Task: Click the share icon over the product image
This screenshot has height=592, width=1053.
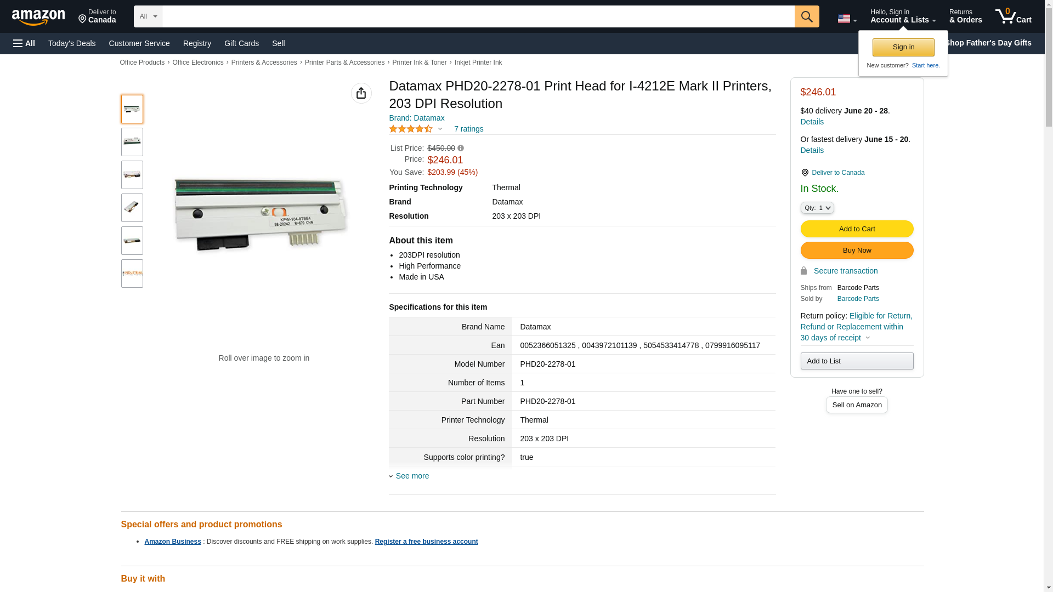Action: 361,93
